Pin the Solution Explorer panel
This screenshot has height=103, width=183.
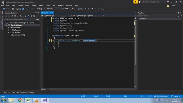coord(36,13)
